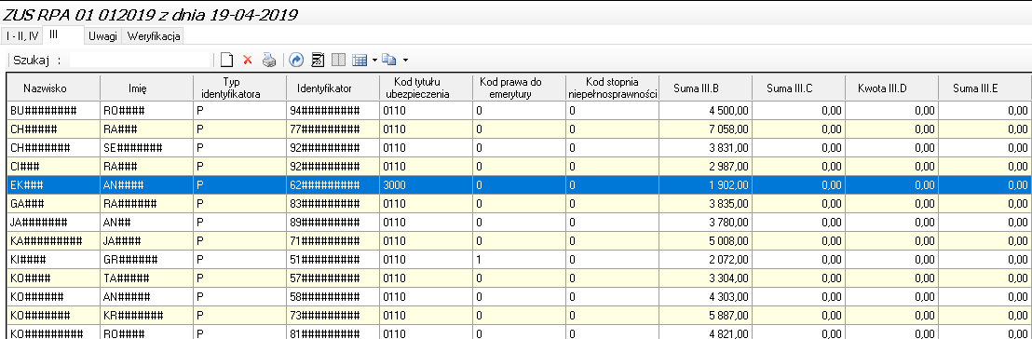Switch to the I - II, IV tab
Screen dimensions: 1032x339
tap(22, 36)
